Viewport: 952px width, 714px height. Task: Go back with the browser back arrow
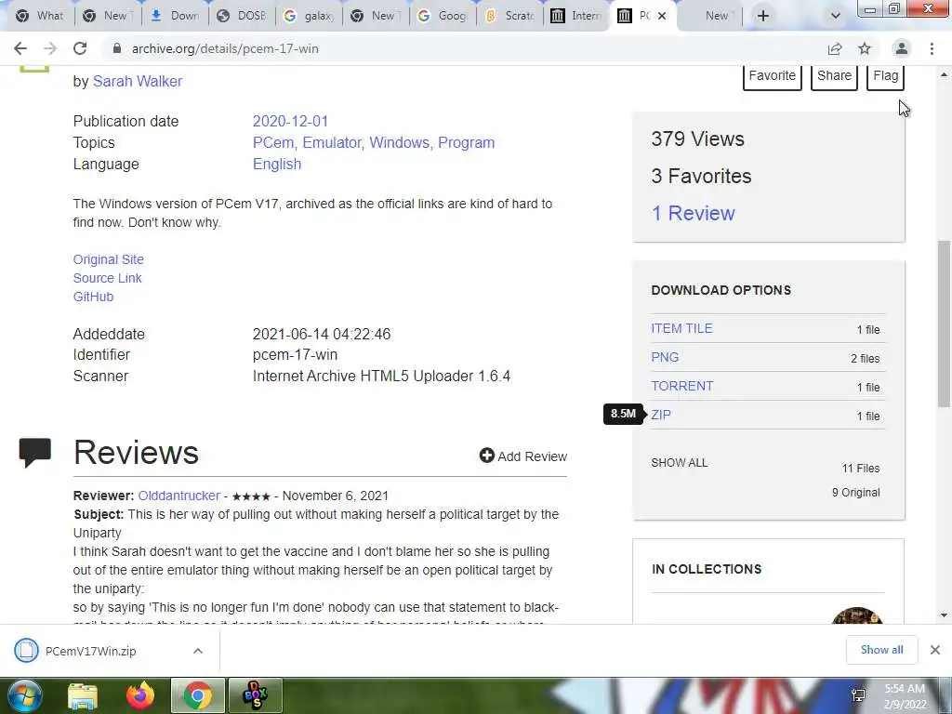coord(20,48)
